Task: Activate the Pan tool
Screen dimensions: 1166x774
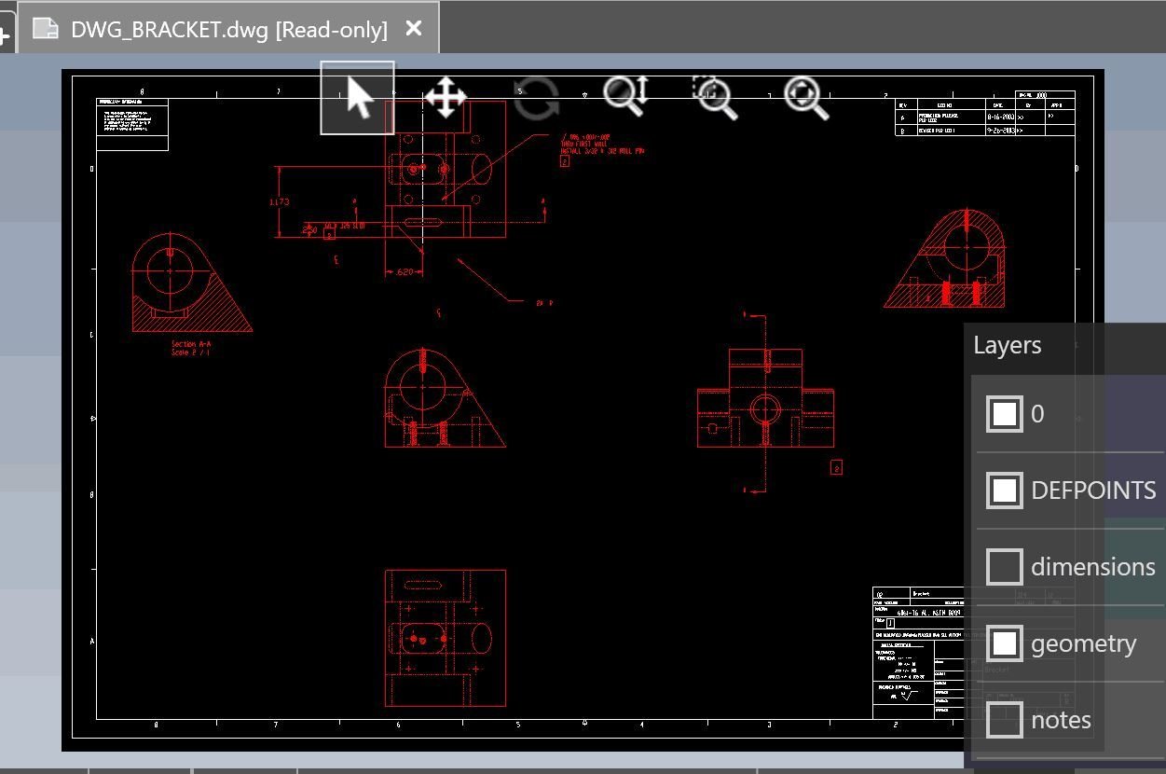Action: click(x=446, y=98)
